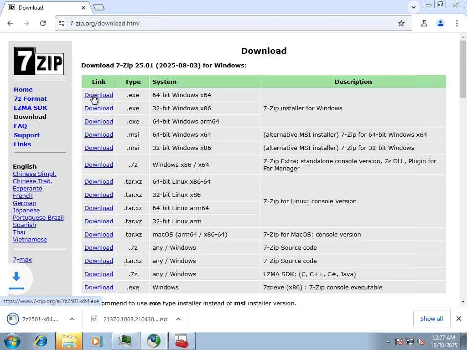Image resolution: width=467 pixels, height=350 pixels.
Task: Open Windows Explorer from taskbar
Action: click(x=69, y=341)
